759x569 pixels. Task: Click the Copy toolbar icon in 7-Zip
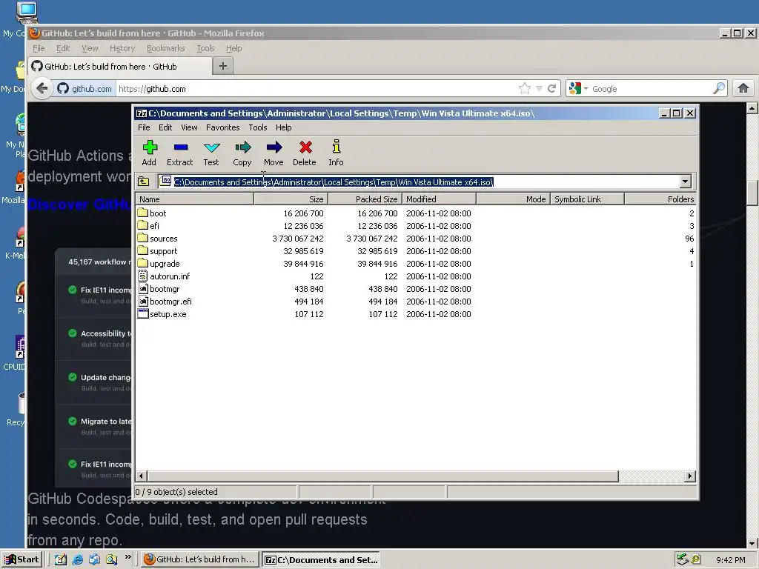(242, 147)
